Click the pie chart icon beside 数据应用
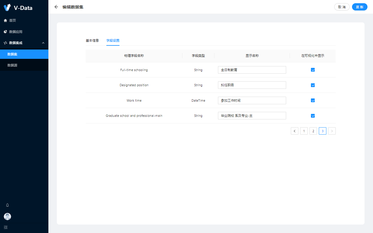 click(5, 32)
